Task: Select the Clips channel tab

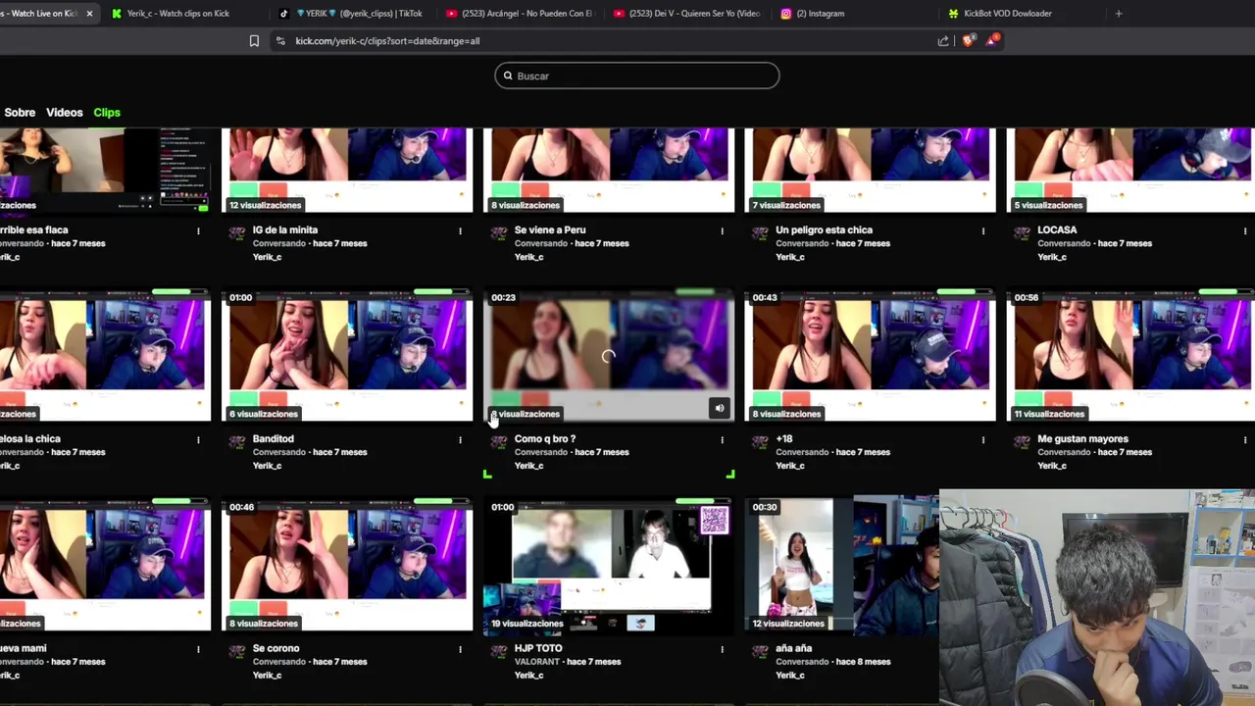Action: pos(107,113)
